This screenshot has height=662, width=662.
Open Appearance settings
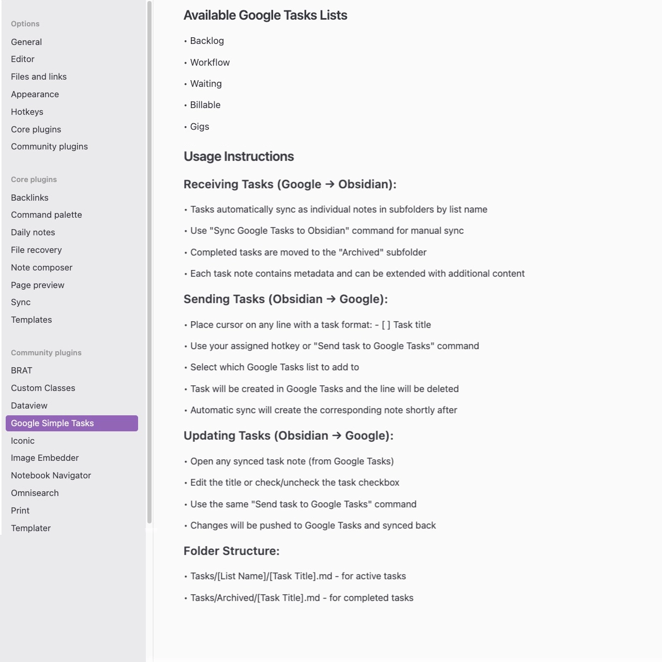35,94
